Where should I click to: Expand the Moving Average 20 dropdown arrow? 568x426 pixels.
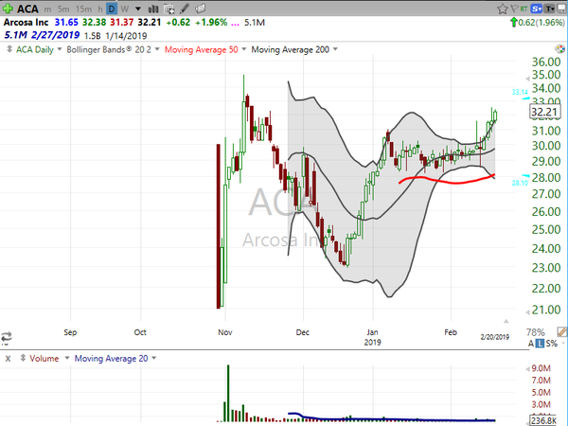154,358
